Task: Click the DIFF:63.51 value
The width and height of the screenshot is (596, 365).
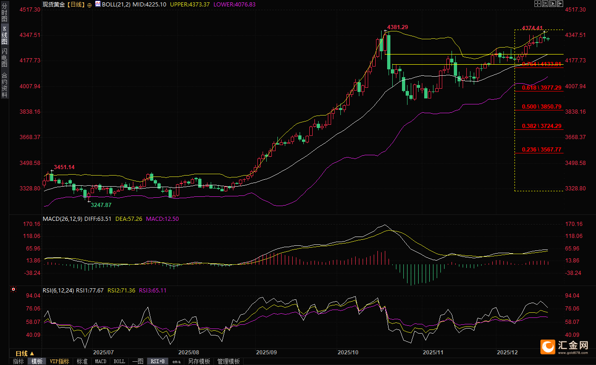Action: [x=98, y=219]
